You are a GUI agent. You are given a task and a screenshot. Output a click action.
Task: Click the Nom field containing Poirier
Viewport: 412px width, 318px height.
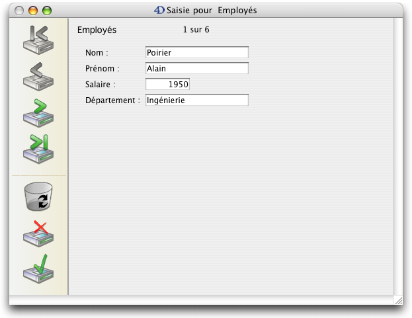pyautogui.click(x=197, y=52)
